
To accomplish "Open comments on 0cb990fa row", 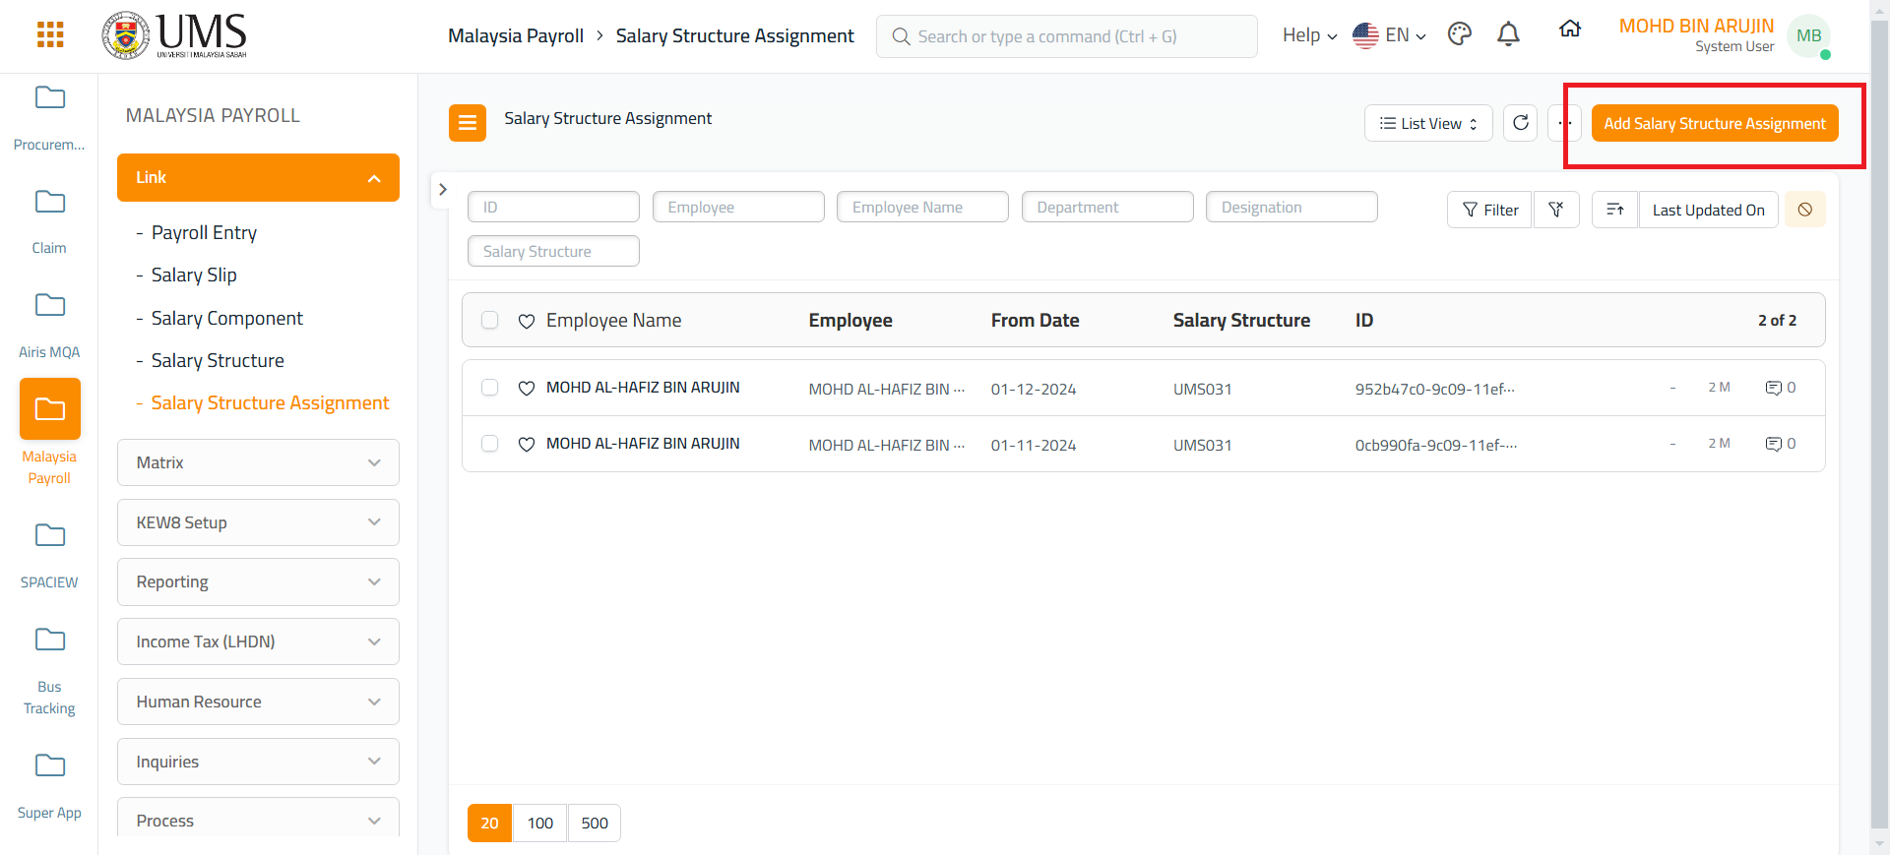I will click(x=1781, y=444).
